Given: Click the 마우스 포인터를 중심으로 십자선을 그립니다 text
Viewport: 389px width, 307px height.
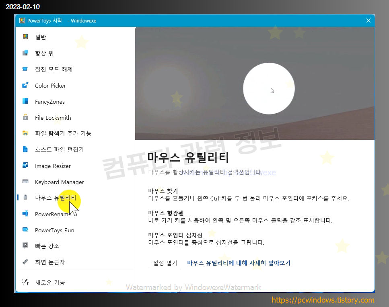Looking at the screenshot, I should click(206, 242).
